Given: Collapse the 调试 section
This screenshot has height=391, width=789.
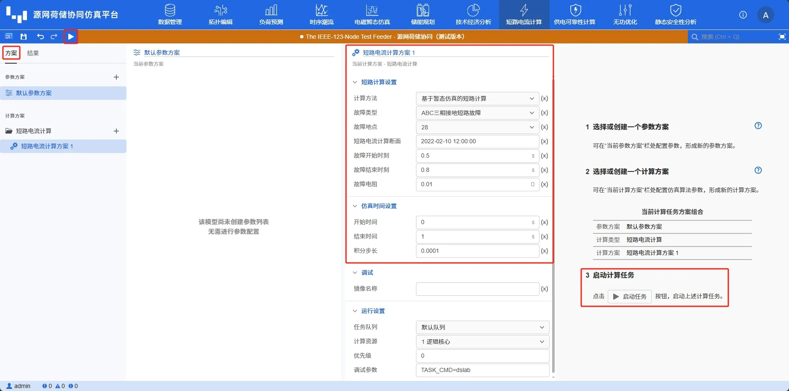Looking at the screenshot, I should (x=355, y=273).
